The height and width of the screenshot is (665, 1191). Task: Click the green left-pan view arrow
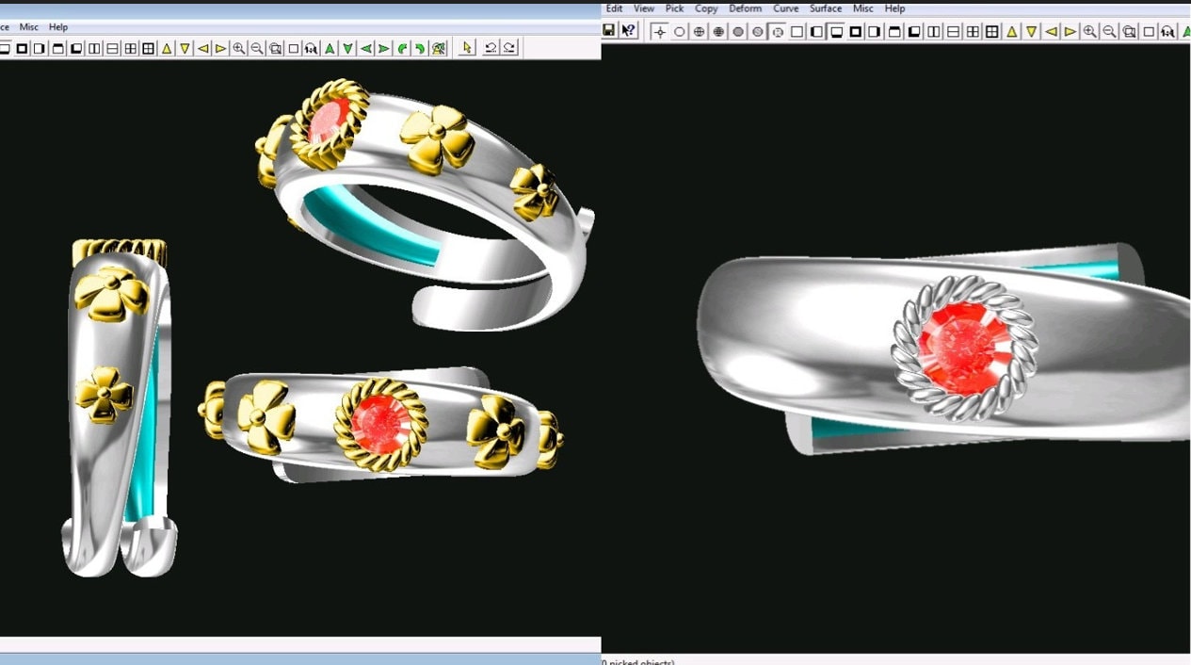367,47
